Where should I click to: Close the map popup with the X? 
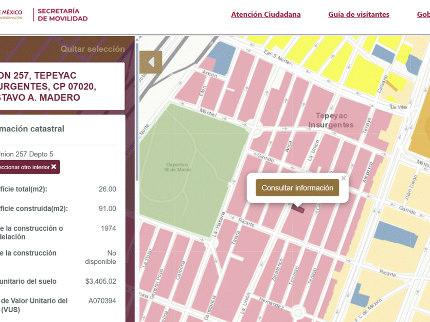pyautogui.click(x=343, y=178)
